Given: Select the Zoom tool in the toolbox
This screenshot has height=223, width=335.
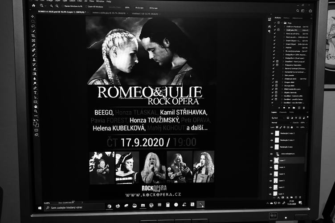Looking at the screenshot, I should pyautogui.click(x=36, y=111).
